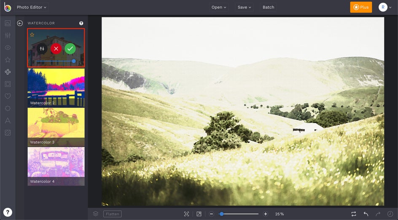Open the Photo Editor mode dropdown
This screenshot has width=398, height=220.
(32, 7)
